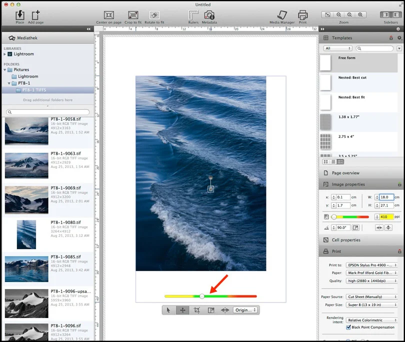
Task: Open the Rendering intent dropdown
Action: click(371, 320)
